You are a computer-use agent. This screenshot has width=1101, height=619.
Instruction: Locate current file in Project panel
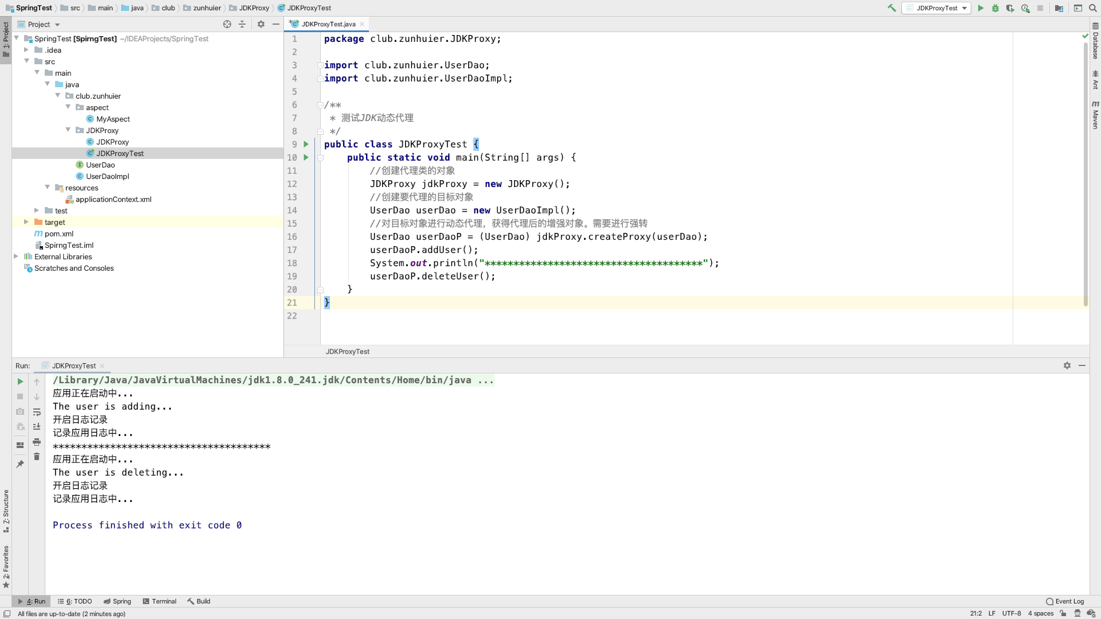coord(227,24)
